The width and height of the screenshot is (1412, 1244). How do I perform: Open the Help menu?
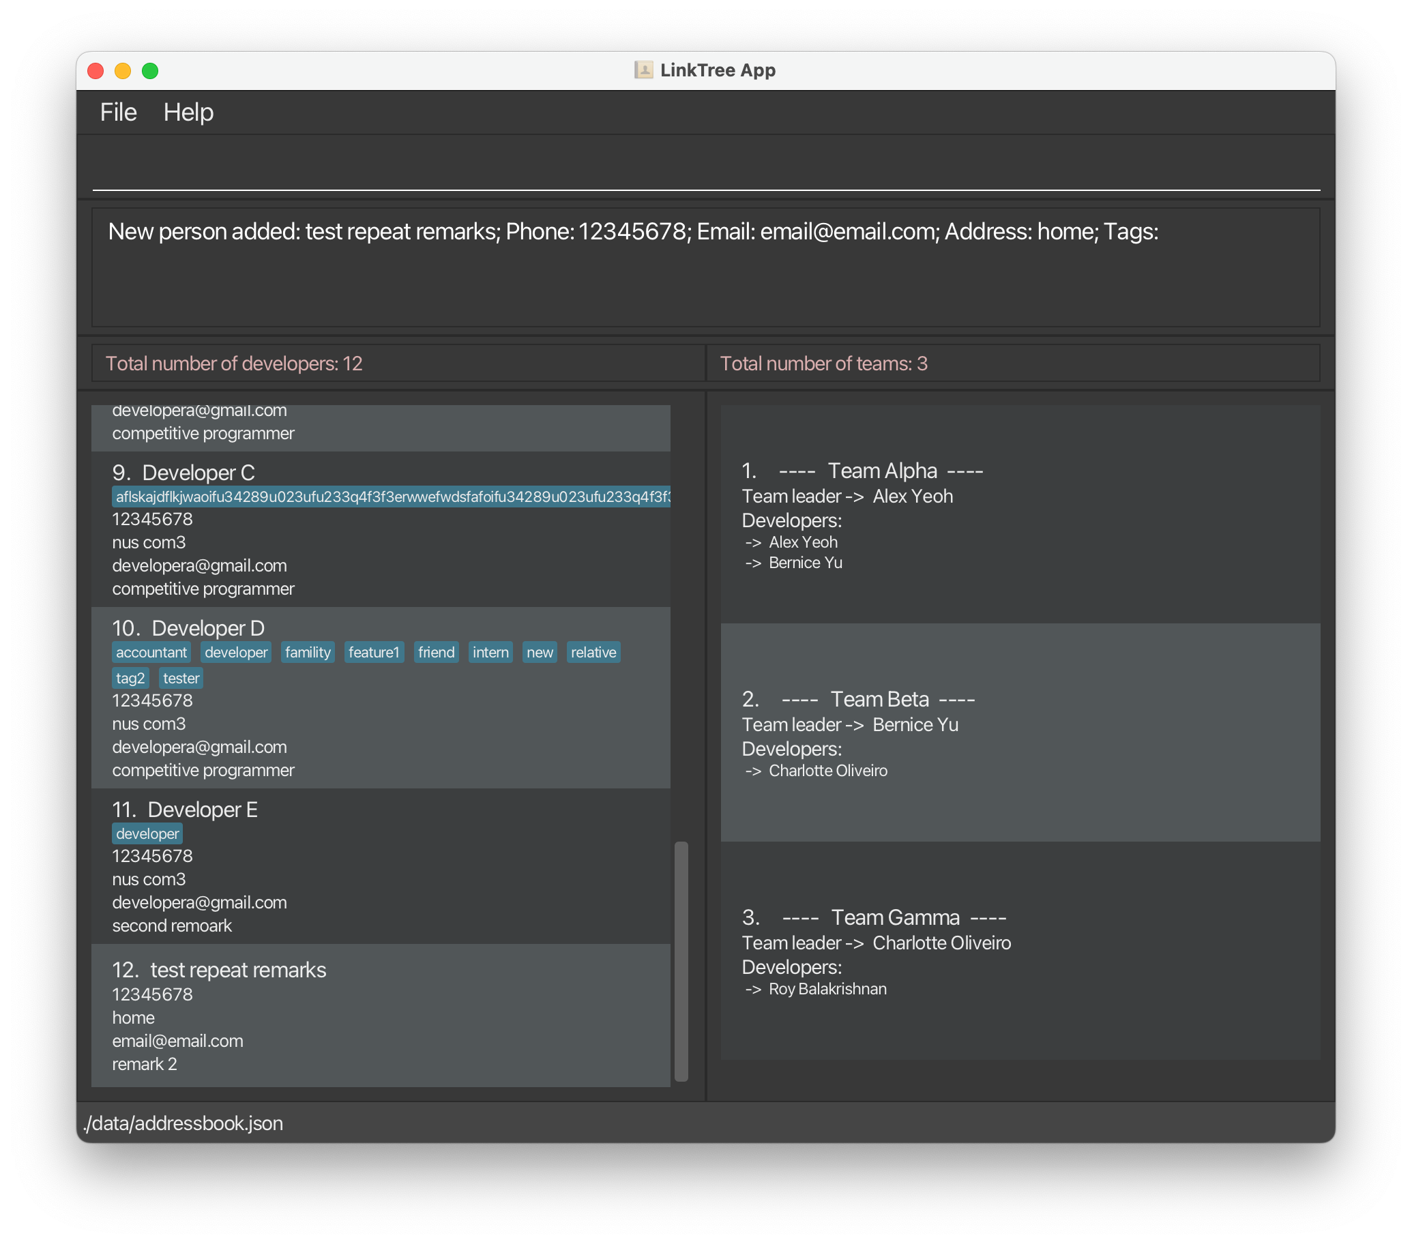click(x=188, y=113)
